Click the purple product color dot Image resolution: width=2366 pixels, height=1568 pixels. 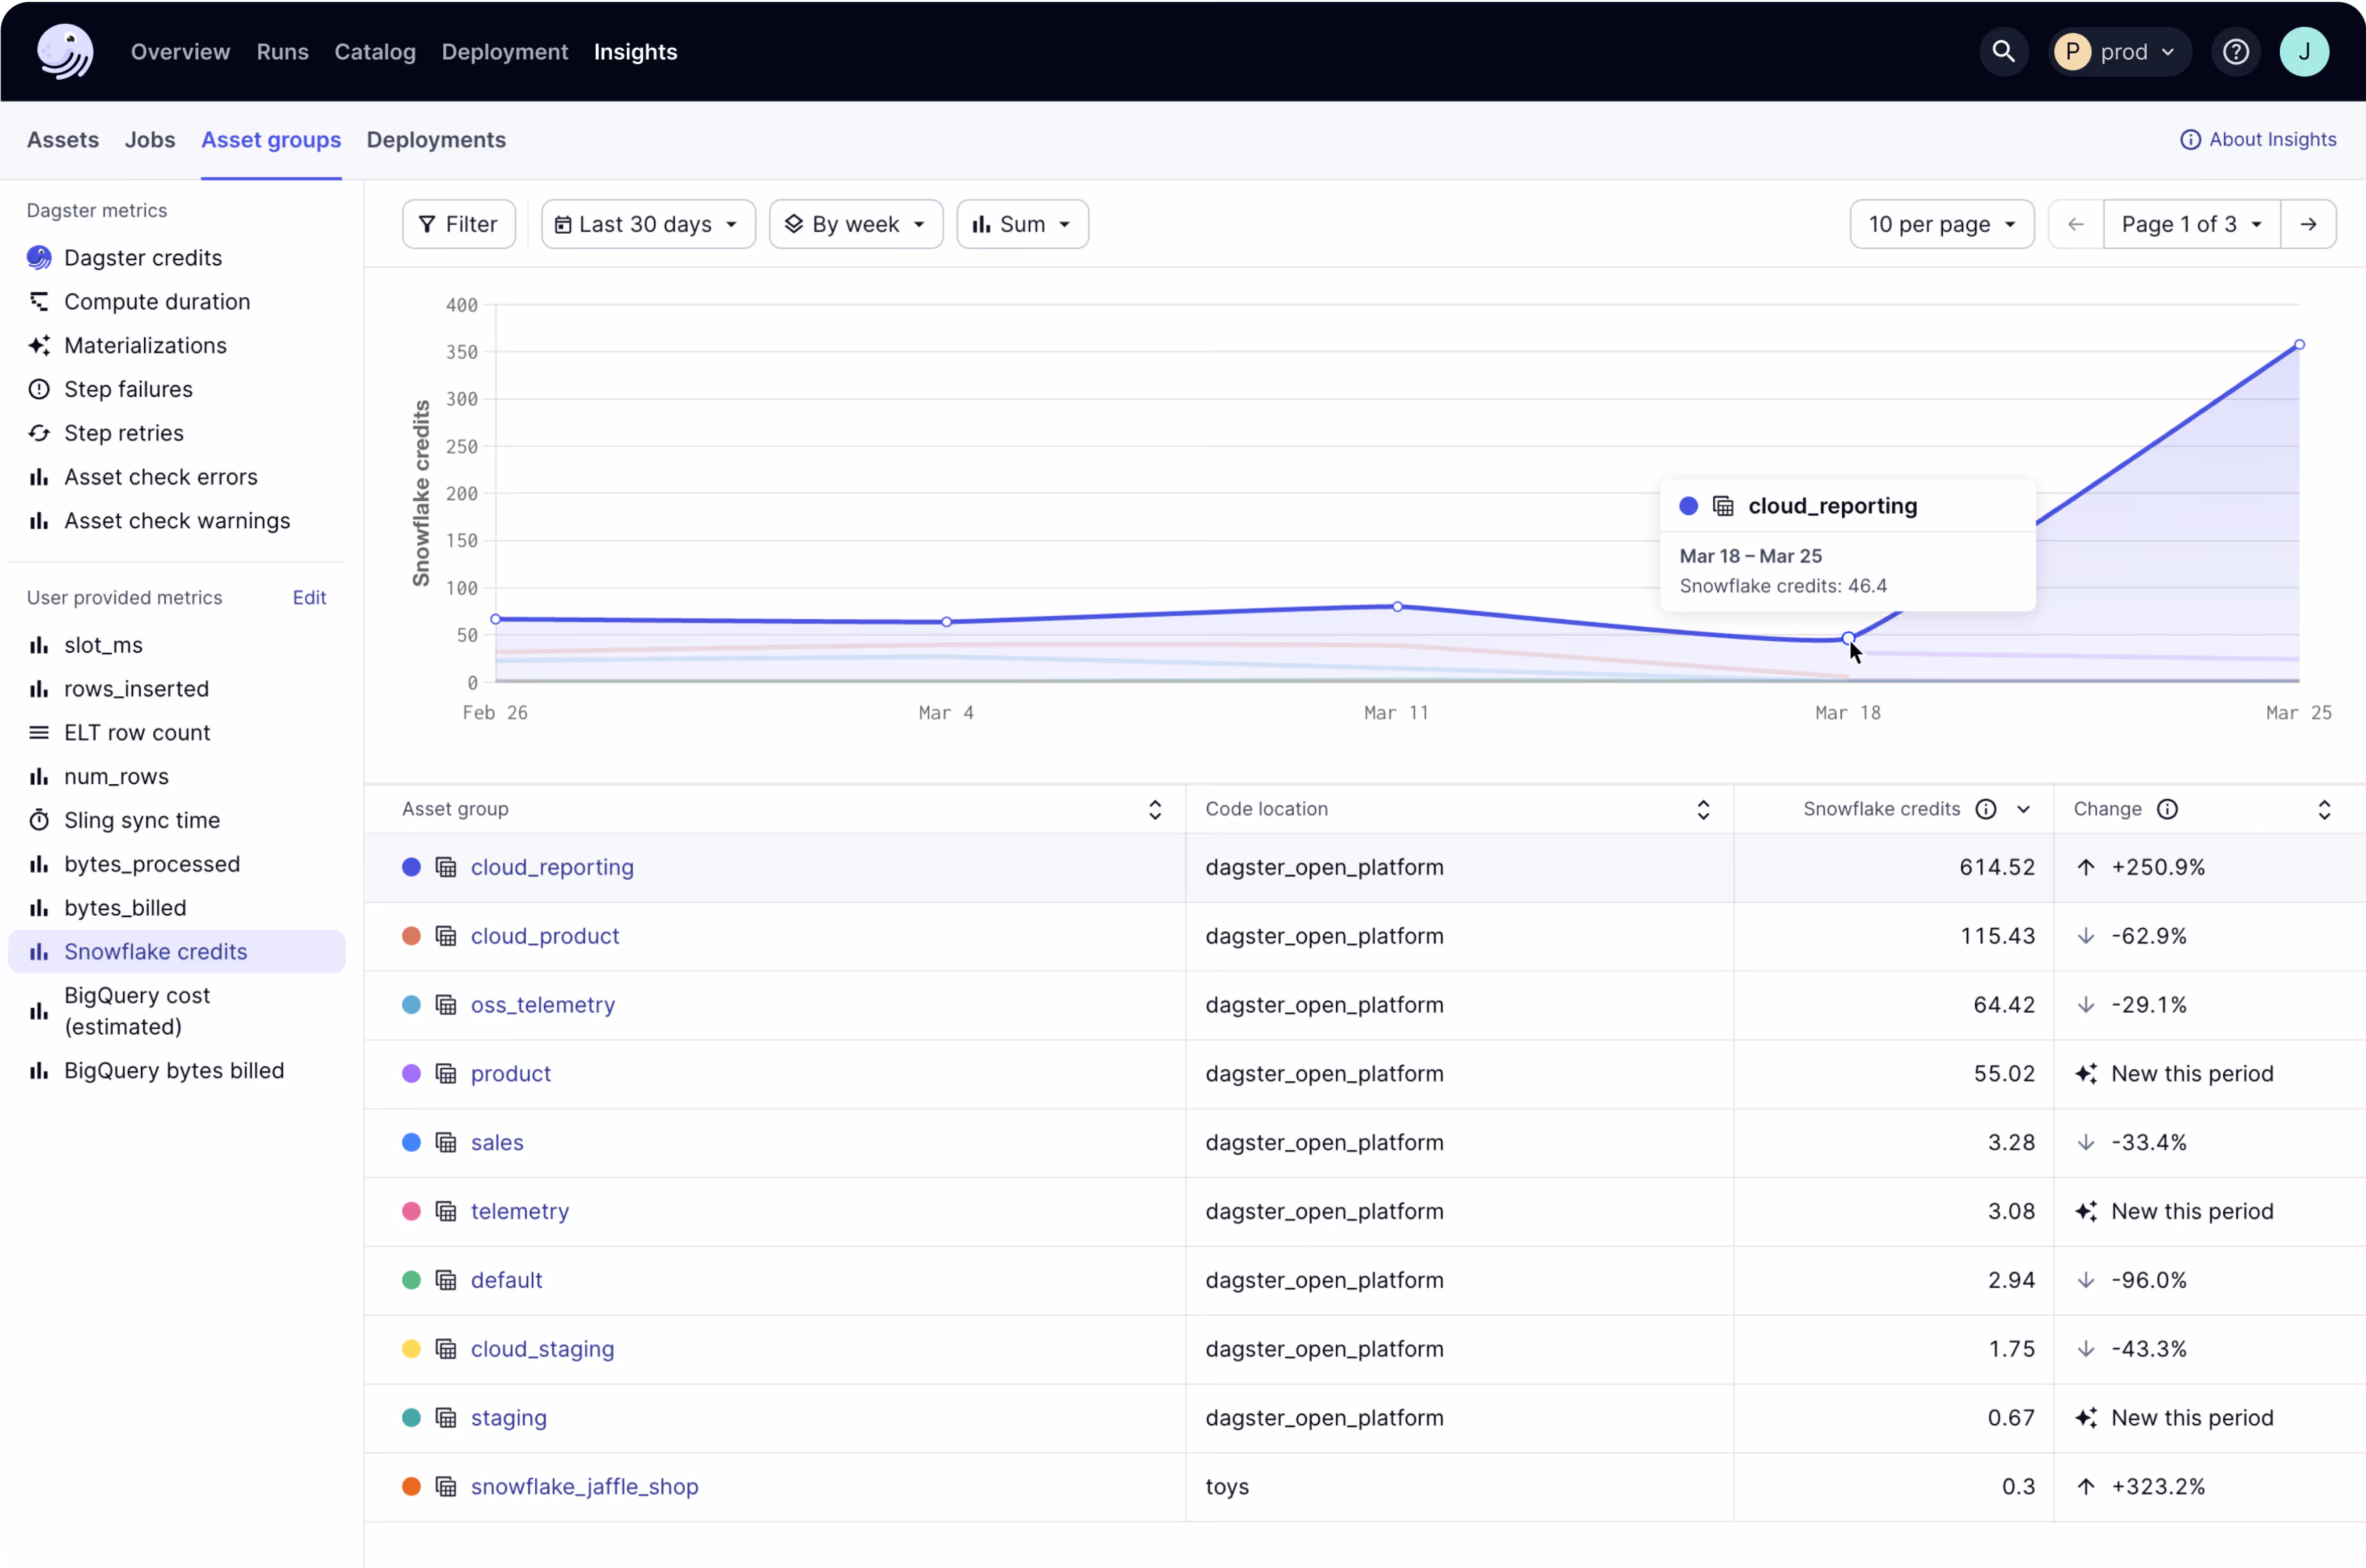coord(411,1073)
